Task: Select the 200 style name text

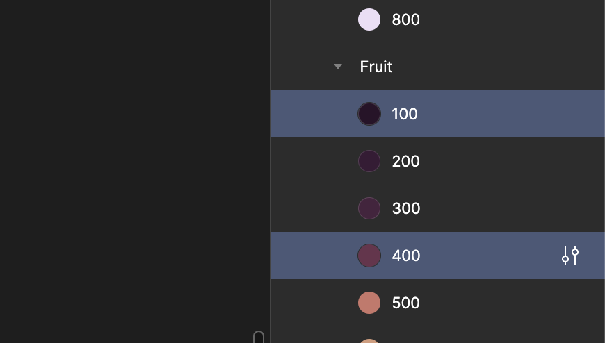Action: (405, 161)
